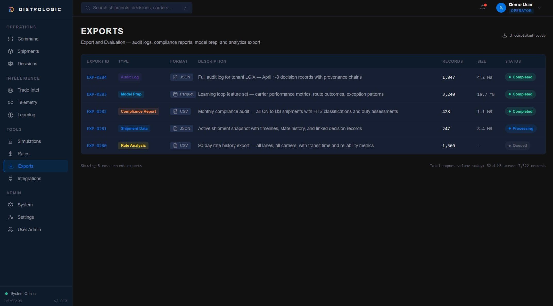Click the Rate Analysis type badge
Screen dimensions: 553x306
coord(133,146)
